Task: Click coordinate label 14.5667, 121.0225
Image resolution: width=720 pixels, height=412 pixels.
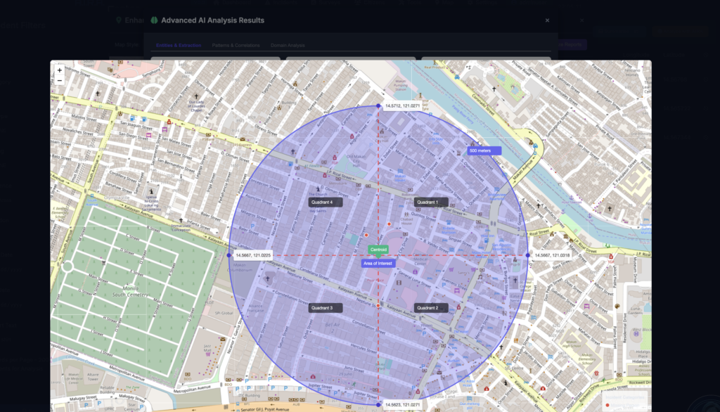Action: [253, 255]
